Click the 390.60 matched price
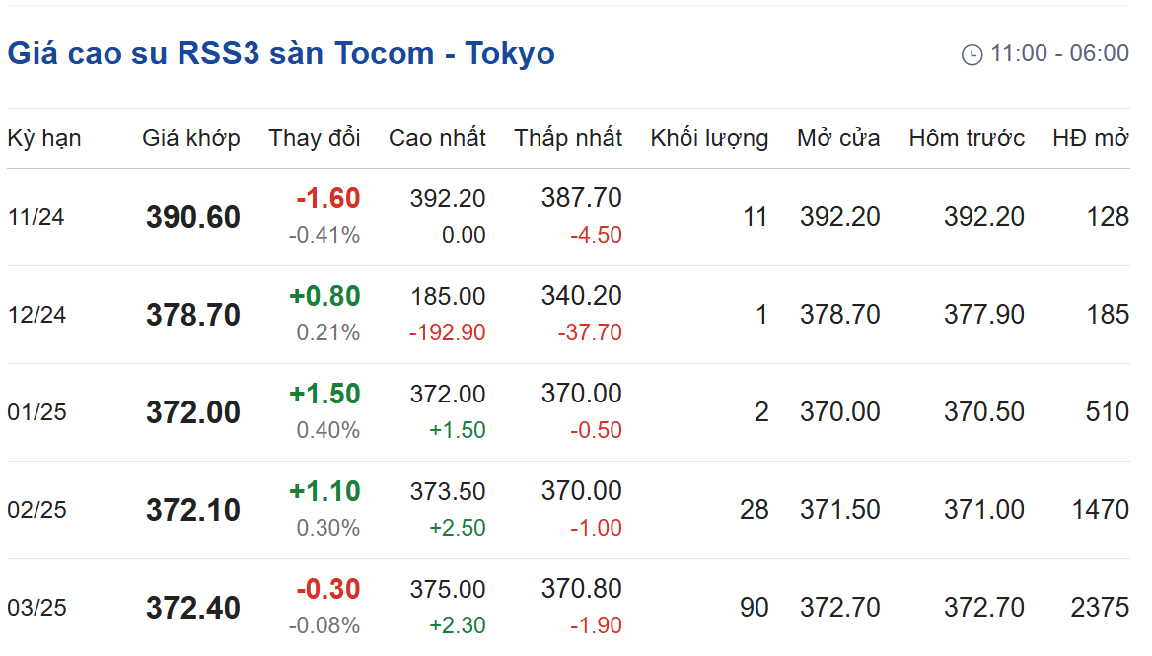 (x=193, y=217)
